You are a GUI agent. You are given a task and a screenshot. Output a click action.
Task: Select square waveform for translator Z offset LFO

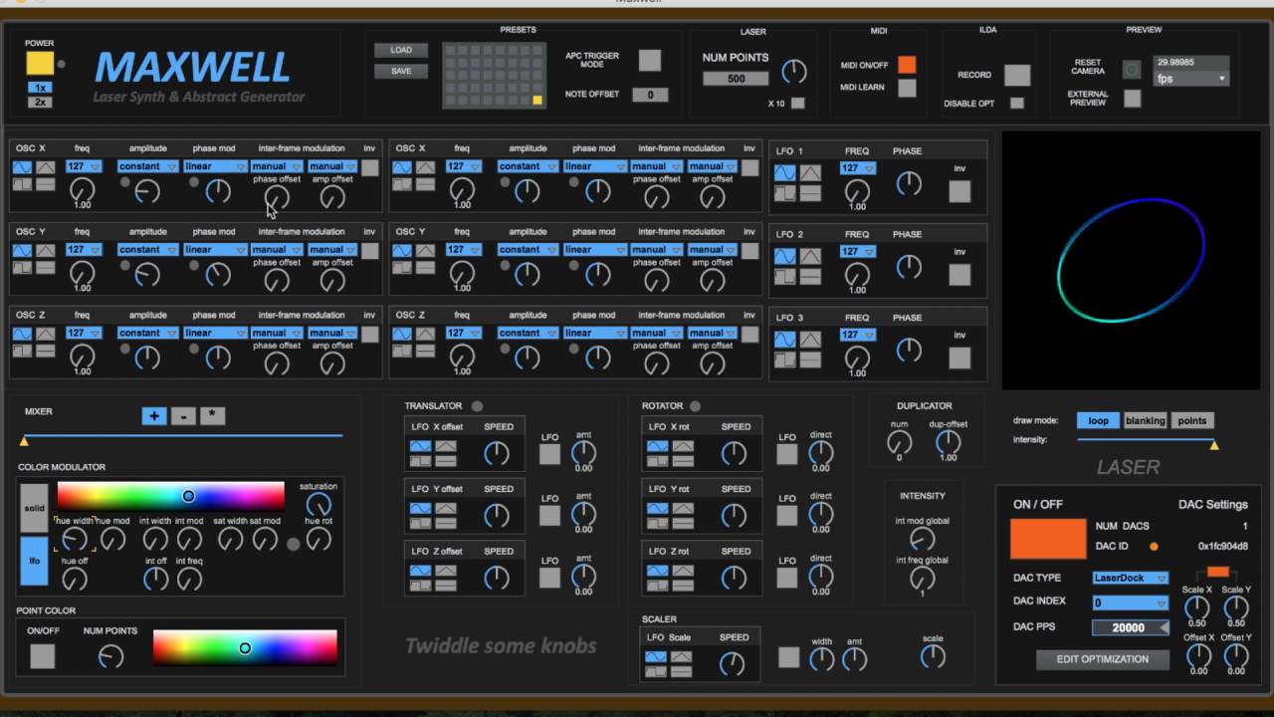coord(421,585)
